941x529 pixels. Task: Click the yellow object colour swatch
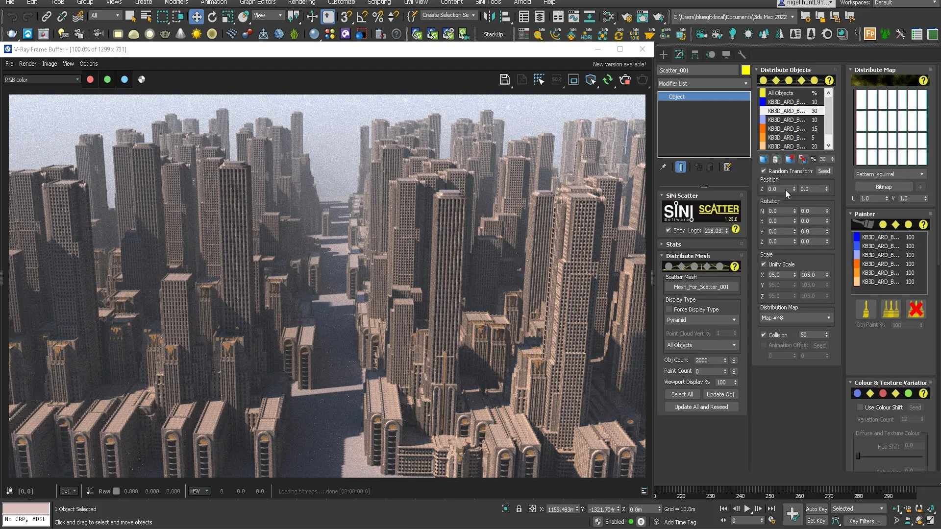point(745,70)
